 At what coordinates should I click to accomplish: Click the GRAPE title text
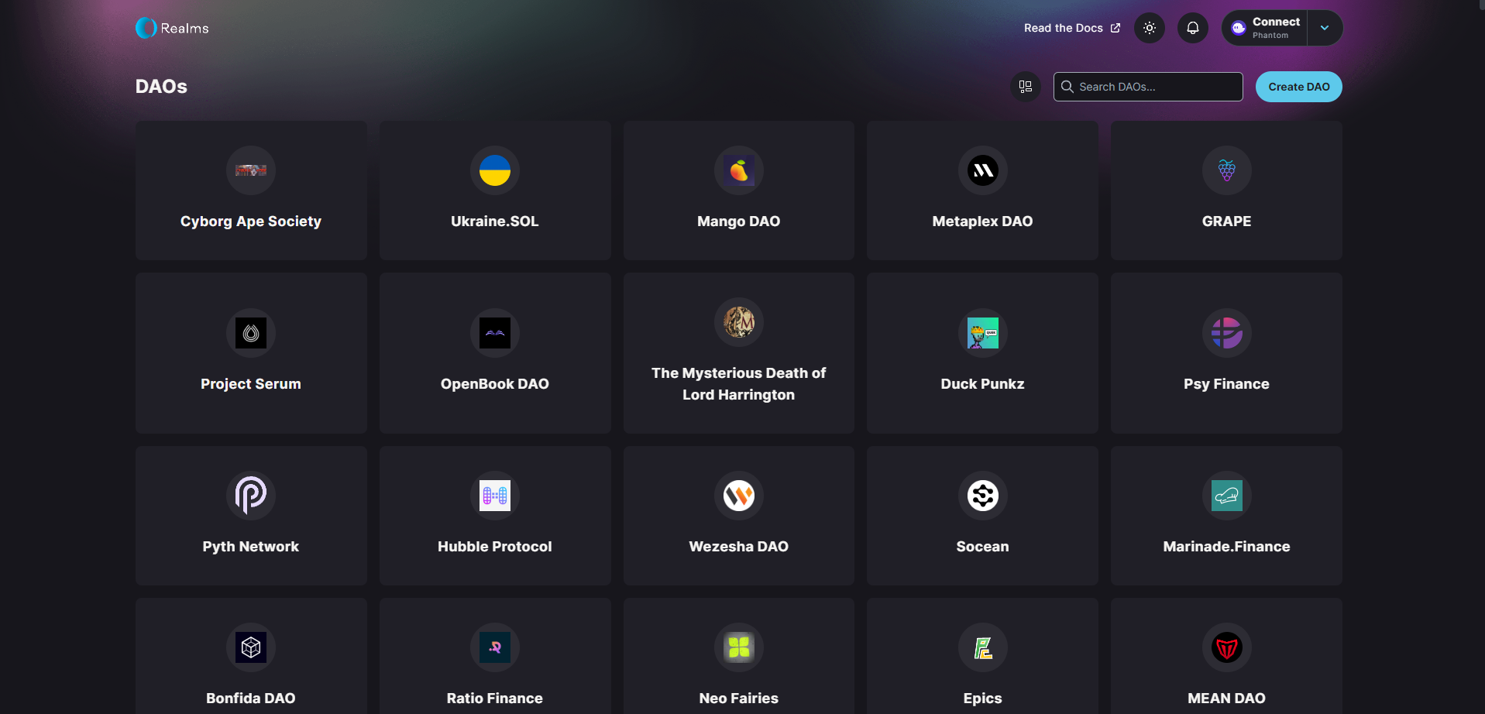[1227, 221]
